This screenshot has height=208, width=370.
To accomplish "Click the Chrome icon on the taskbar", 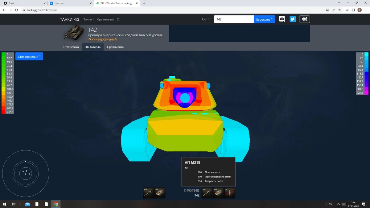I will coord(56,204).
